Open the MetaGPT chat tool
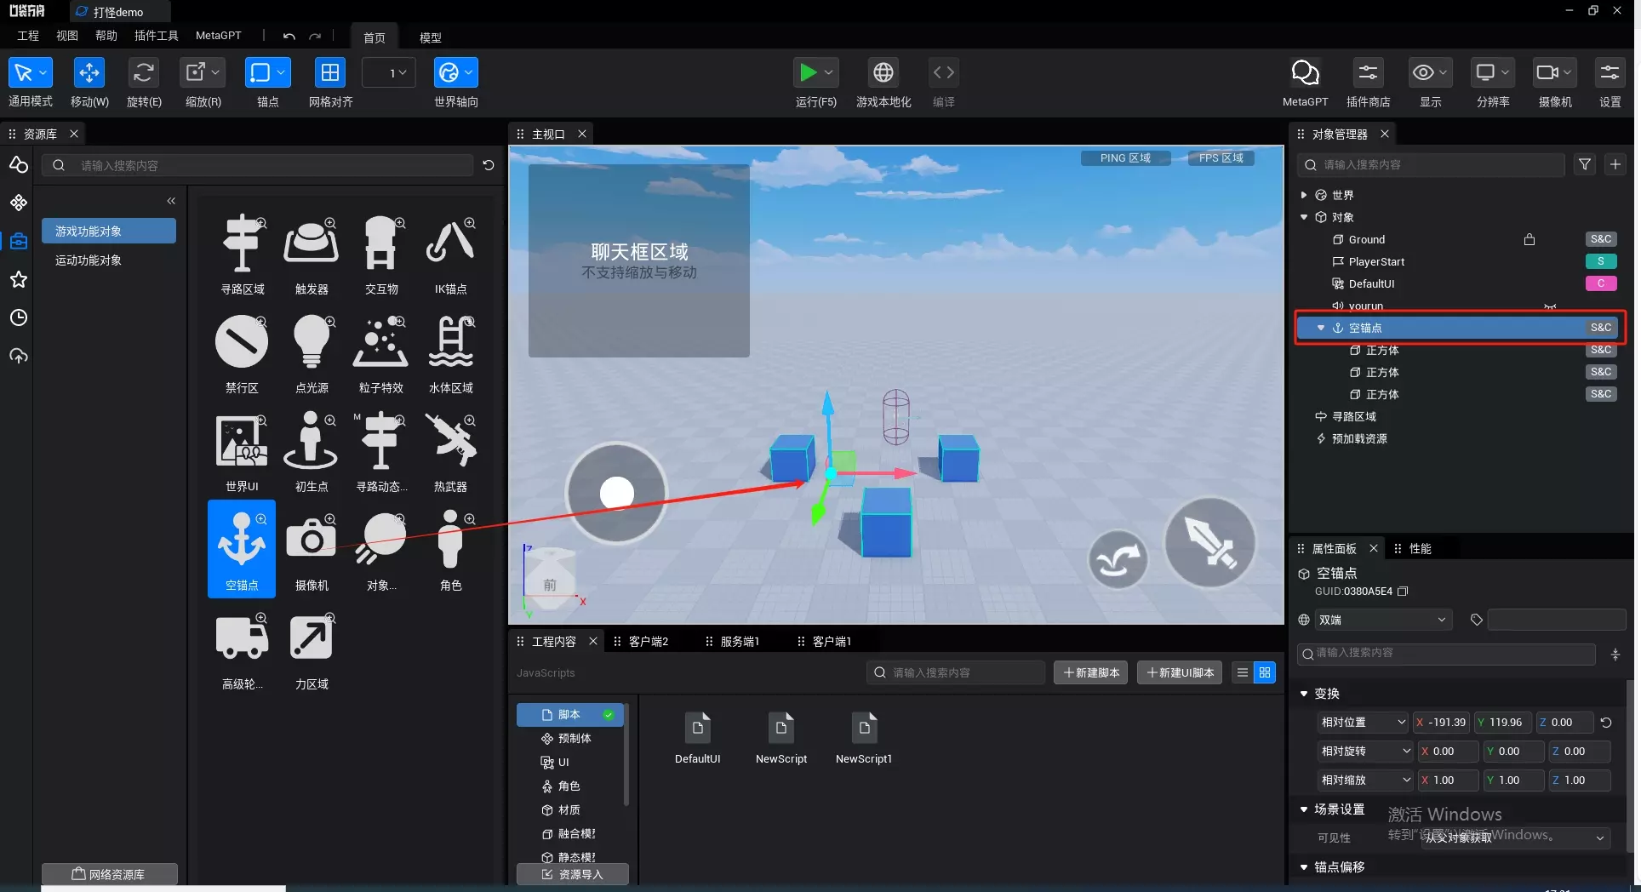Screen dimensions: 1641x892 tap(1305, 73)
